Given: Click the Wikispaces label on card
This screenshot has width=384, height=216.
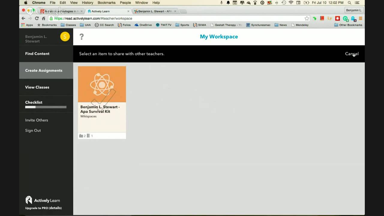Looking at the screenshot, I should coord(88,116).
